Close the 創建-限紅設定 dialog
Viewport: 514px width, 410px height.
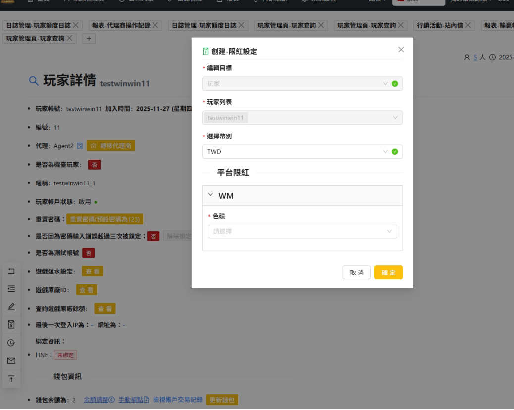tap(401, 50)
